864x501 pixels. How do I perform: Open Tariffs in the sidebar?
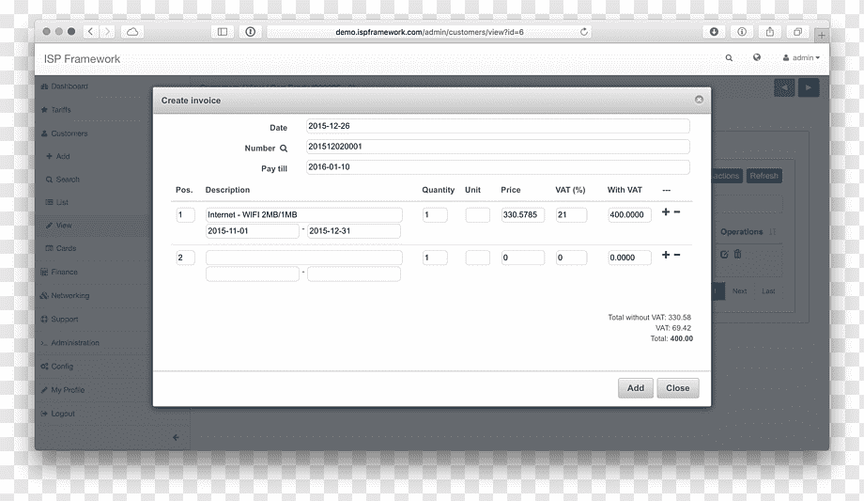61,110
